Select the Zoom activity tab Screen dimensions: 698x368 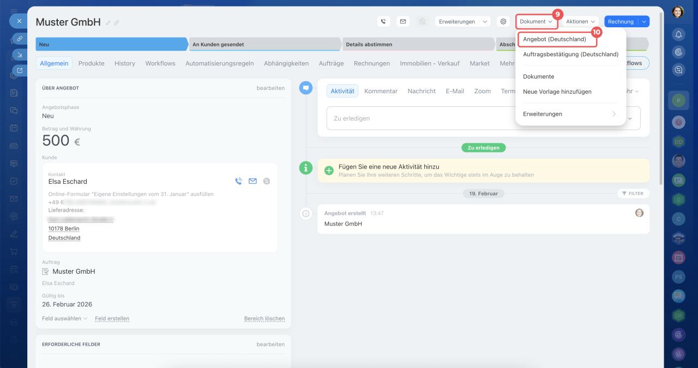[483, 91]
